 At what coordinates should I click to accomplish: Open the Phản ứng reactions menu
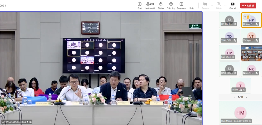[x=171, y=5]
